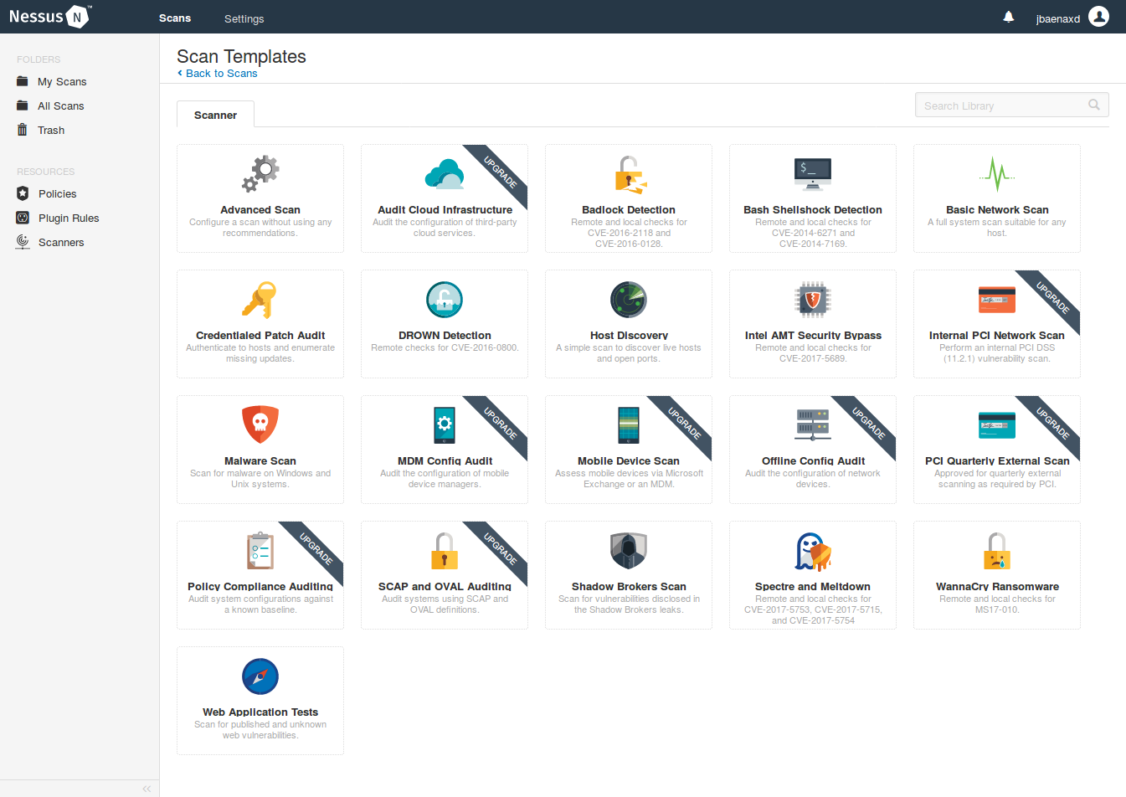The width and height of the screenshot is (1126, 797).
Task: Go back via Back to Scans link
Action: click(x=221, y=74)
